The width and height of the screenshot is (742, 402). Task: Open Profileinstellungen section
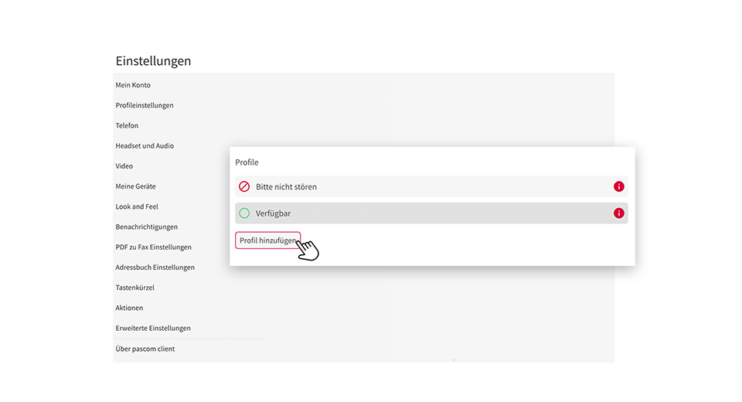pos(145,105)
